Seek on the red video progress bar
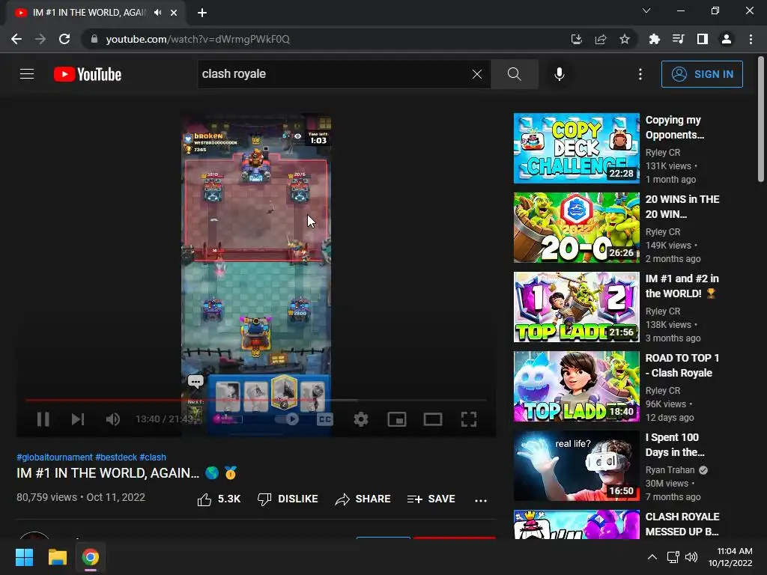This screenshot has height=575, width=767. coord(256,400)
